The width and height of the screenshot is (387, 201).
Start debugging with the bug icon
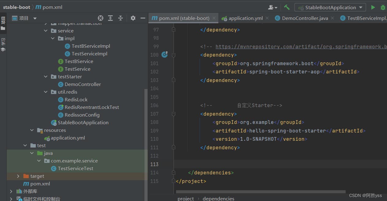click(383, 7)
